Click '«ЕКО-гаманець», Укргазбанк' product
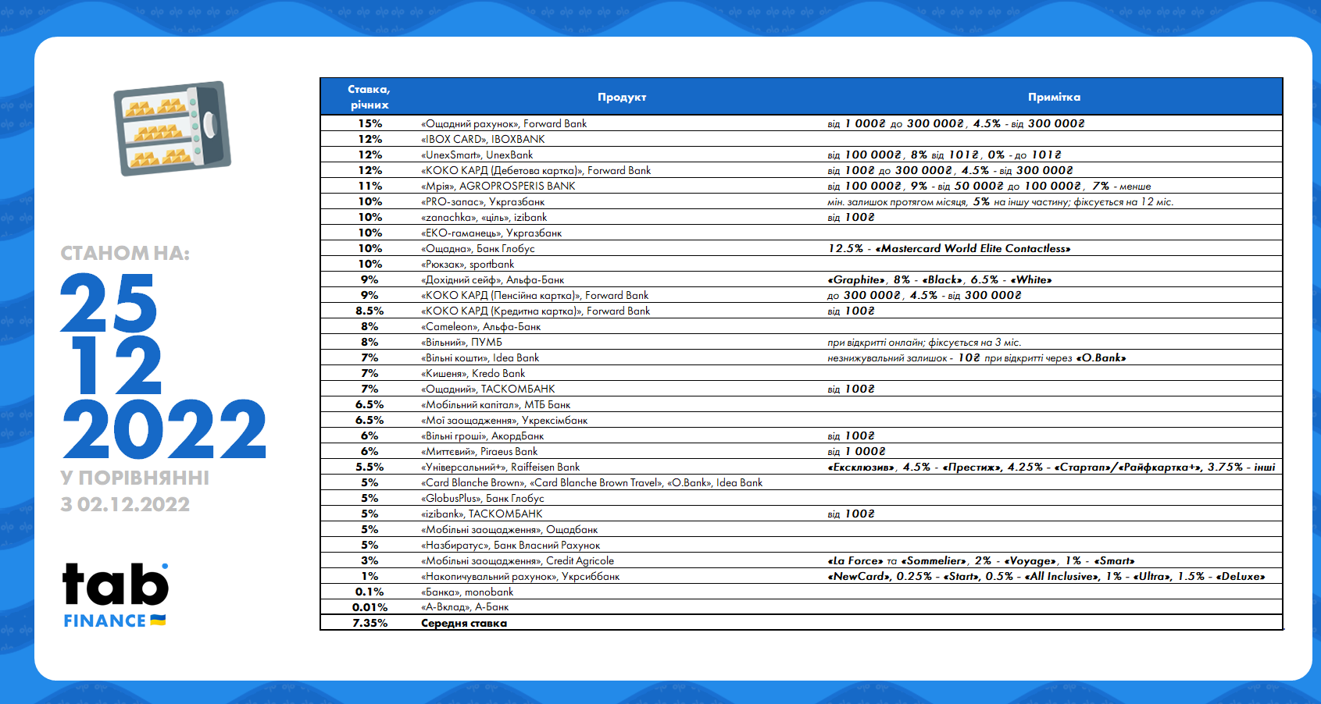The width and height of the screenshot is (1321, 704). [491, 233]
